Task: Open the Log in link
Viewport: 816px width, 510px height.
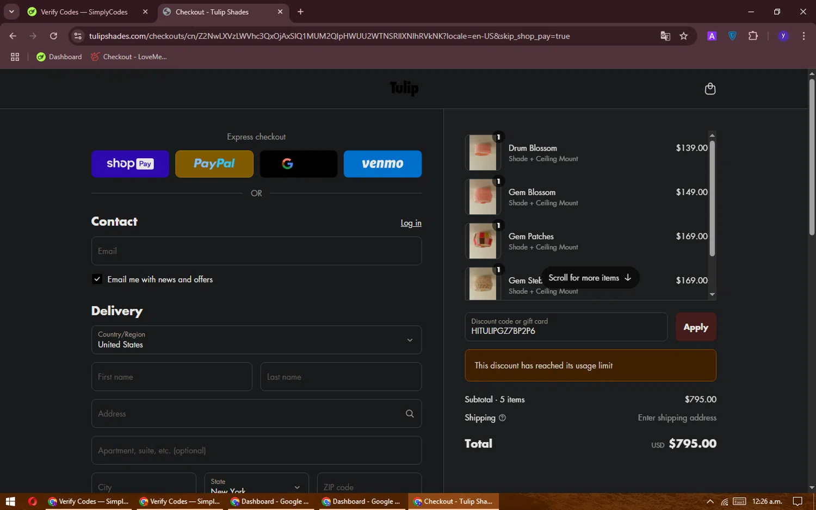Action: point(411,223)
